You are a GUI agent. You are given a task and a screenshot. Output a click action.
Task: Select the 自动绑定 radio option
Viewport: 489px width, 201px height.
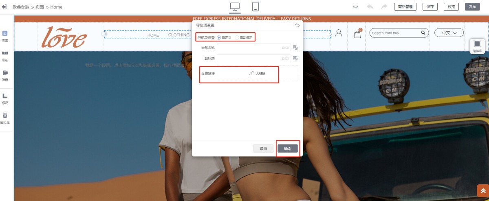237,38
